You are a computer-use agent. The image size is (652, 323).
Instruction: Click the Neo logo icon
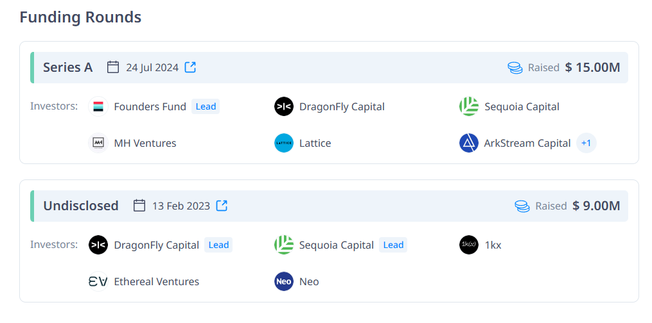click(284, 281)
